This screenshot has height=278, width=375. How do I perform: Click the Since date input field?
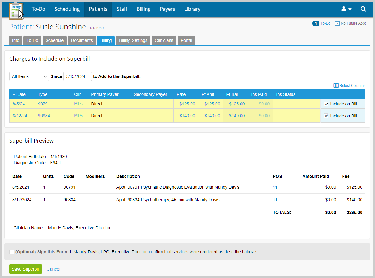77,76
